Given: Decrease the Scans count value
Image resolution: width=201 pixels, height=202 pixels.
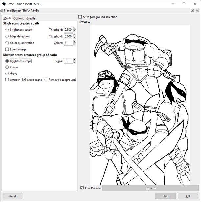Looking at the screenshot, I should tap(75, 62).
